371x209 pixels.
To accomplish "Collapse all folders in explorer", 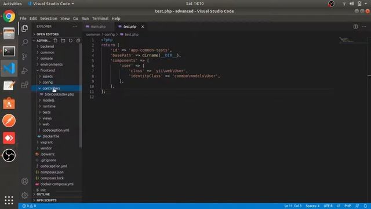I will pyautogui.click(x=78, y=41).
